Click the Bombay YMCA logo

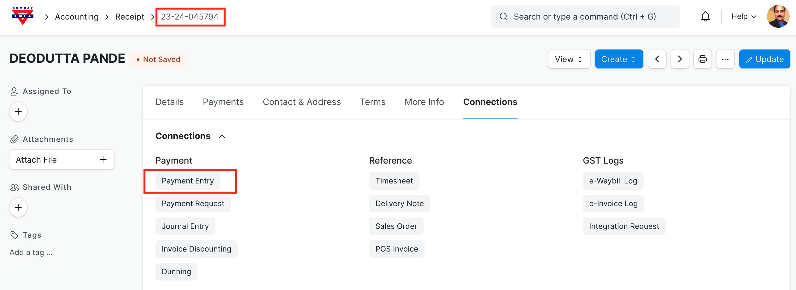(x=22, y=16)
